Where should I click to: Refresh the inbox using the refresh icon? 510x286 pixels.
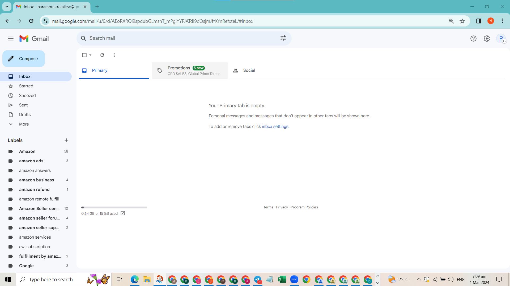[102, 55]
